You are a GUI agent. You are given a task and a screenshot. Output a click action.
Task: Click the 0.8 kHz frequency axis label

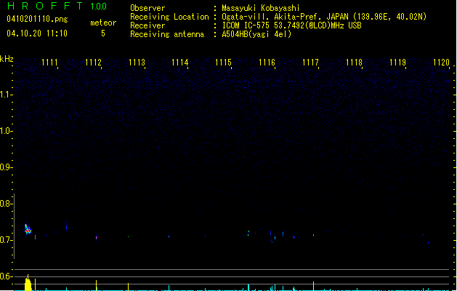tap(6, 204)
